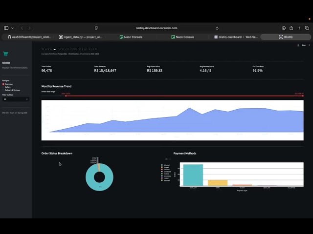The image size is (313, 234).
Task: Switch to the second Neon Console tab
Action: (182, 37)
